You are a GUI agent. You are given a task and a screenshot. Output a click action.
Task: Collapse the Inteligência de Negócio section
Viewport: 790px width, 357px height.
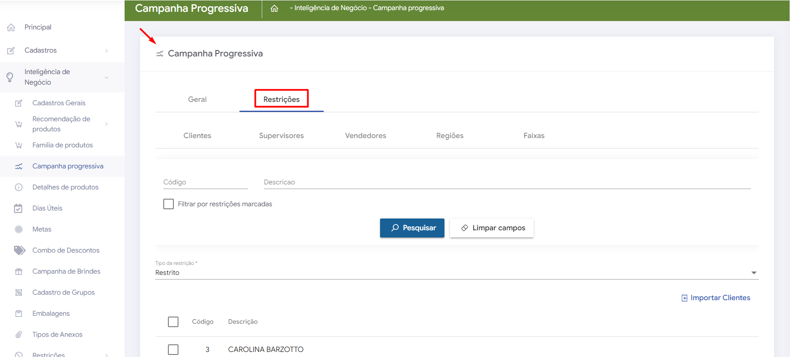pyautogui.click(x=106, y=77)
